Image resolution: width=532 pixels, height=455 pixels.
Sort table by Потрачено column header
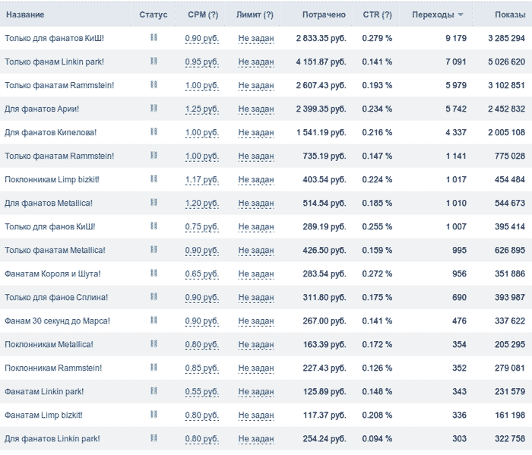324,14
